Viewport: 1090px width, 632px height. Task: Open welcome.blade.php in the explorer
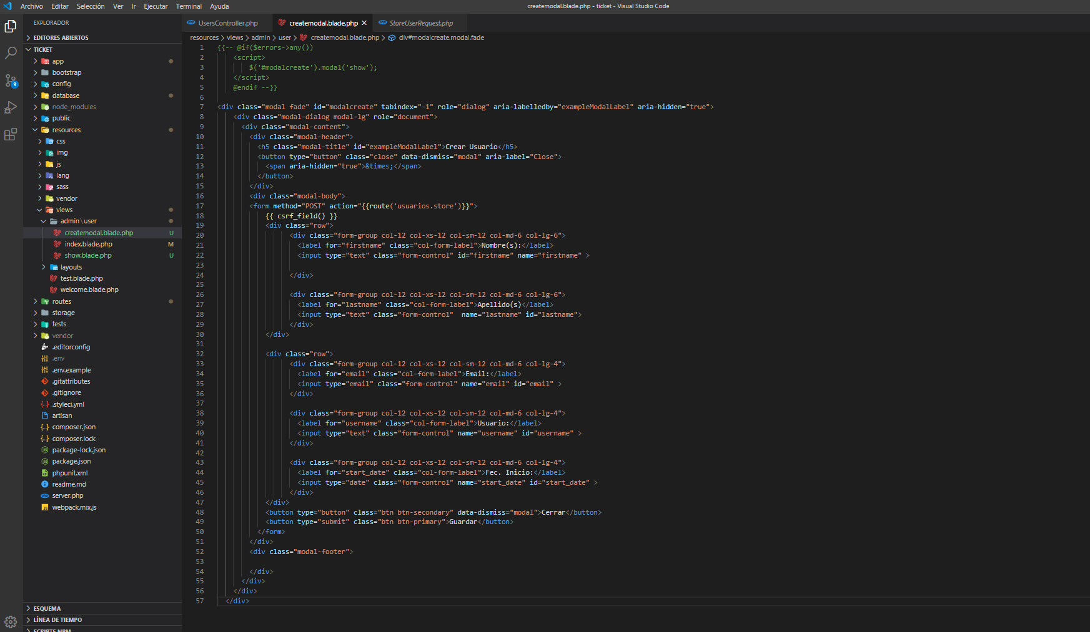click(x=89, y=289)
